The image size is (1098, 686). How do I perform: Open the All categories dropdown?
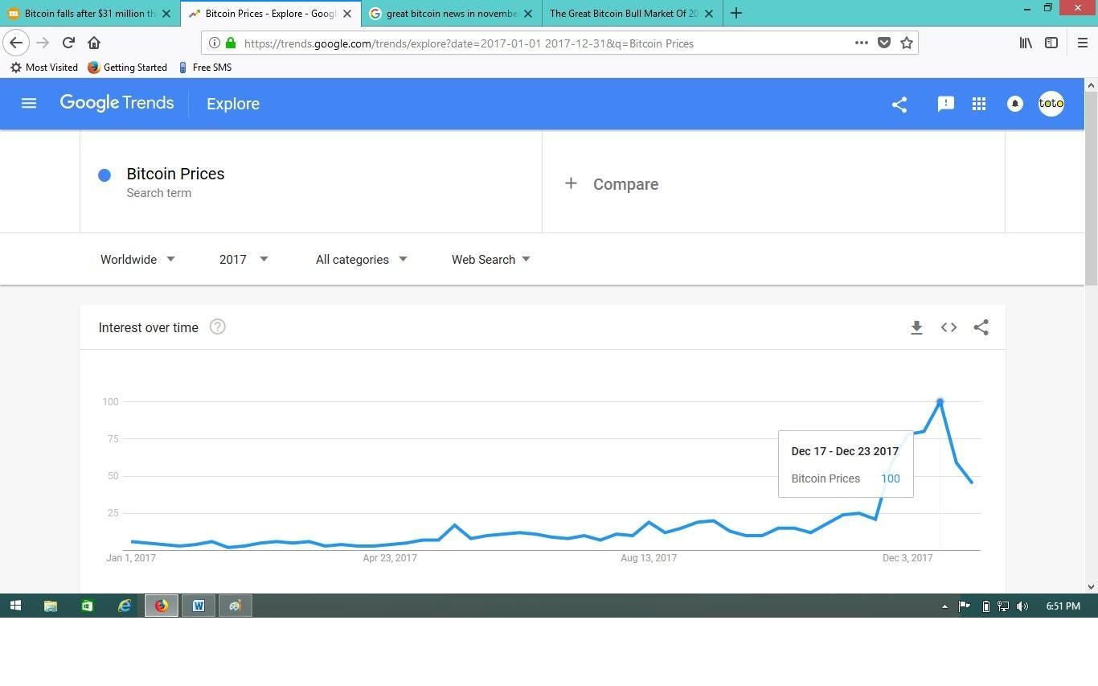pos(362,259)
